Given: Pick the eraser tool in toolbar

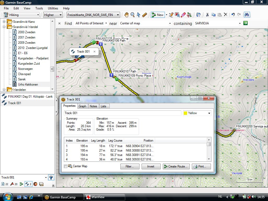Looking at the screenshot, I should tap(183, 15).
